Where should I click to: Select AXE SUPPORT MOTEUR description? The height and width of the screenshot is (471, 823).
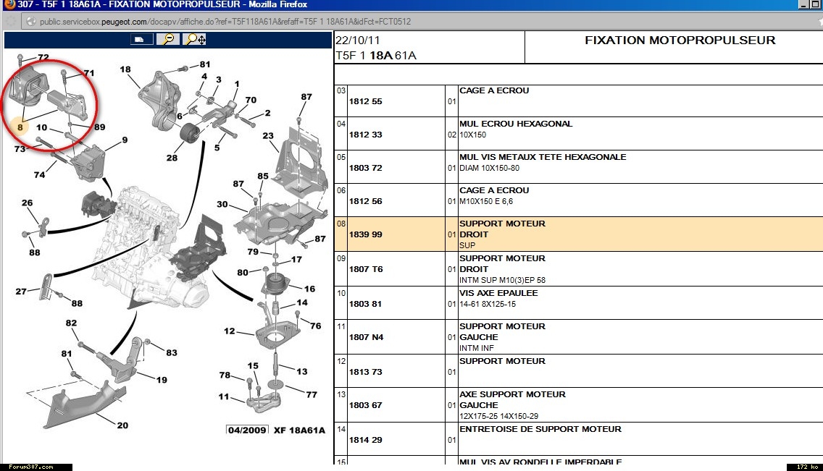click(x=513, y=394)
